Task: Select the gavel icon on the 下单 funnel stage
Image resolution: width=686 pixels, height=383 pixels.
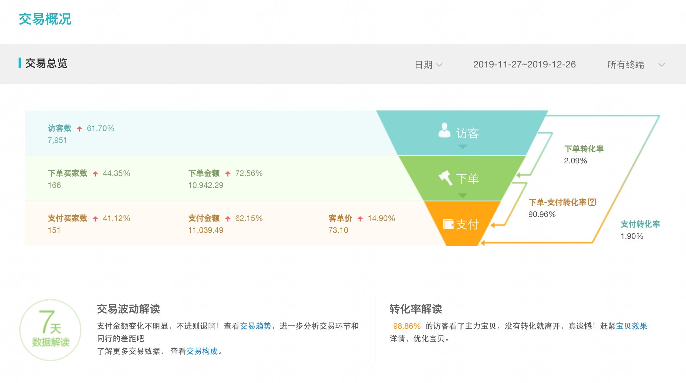Action: click(x=446, y=178)
